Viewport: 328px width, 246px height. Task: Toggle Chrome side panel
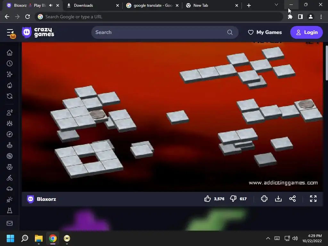tap(300, 17)
